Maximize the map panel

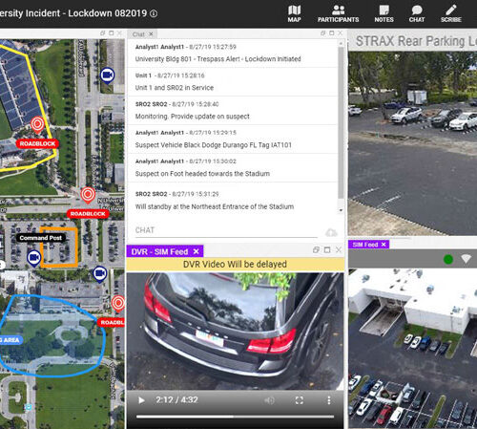112,33
